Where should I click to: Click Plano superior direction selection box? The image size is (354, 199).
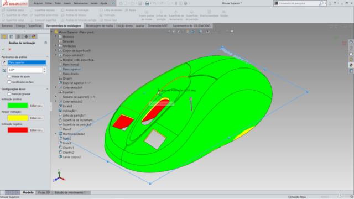point(27,62)
